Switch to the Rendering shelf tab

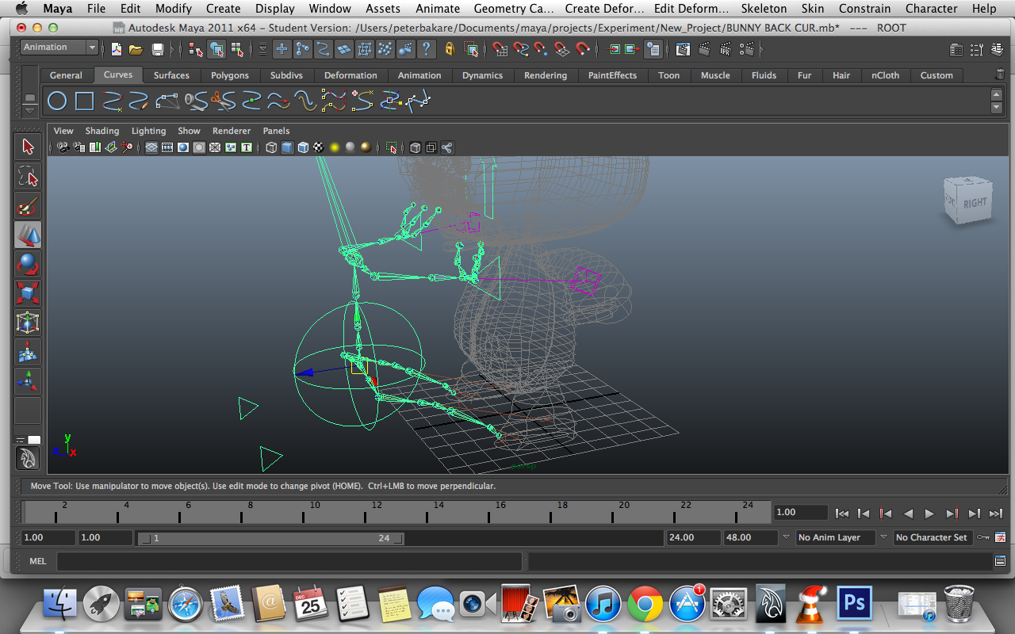pyautogui.click(x=546, y=75)
